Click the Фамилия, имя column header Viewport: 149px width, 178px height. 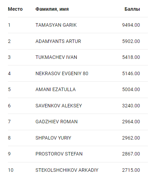pos(52,9)
